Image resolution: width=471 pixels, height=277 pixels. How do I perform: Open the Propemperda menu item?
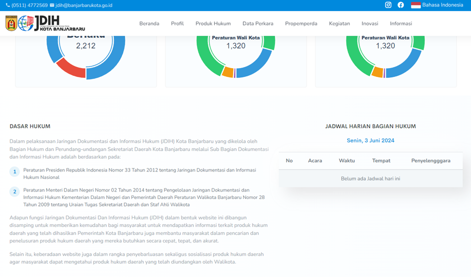[301, 23]
